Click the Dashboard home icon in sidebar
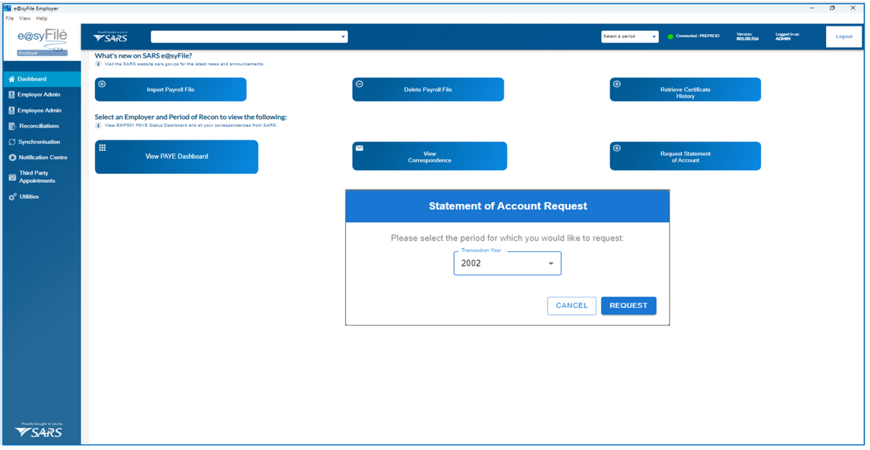 point(11,79)
